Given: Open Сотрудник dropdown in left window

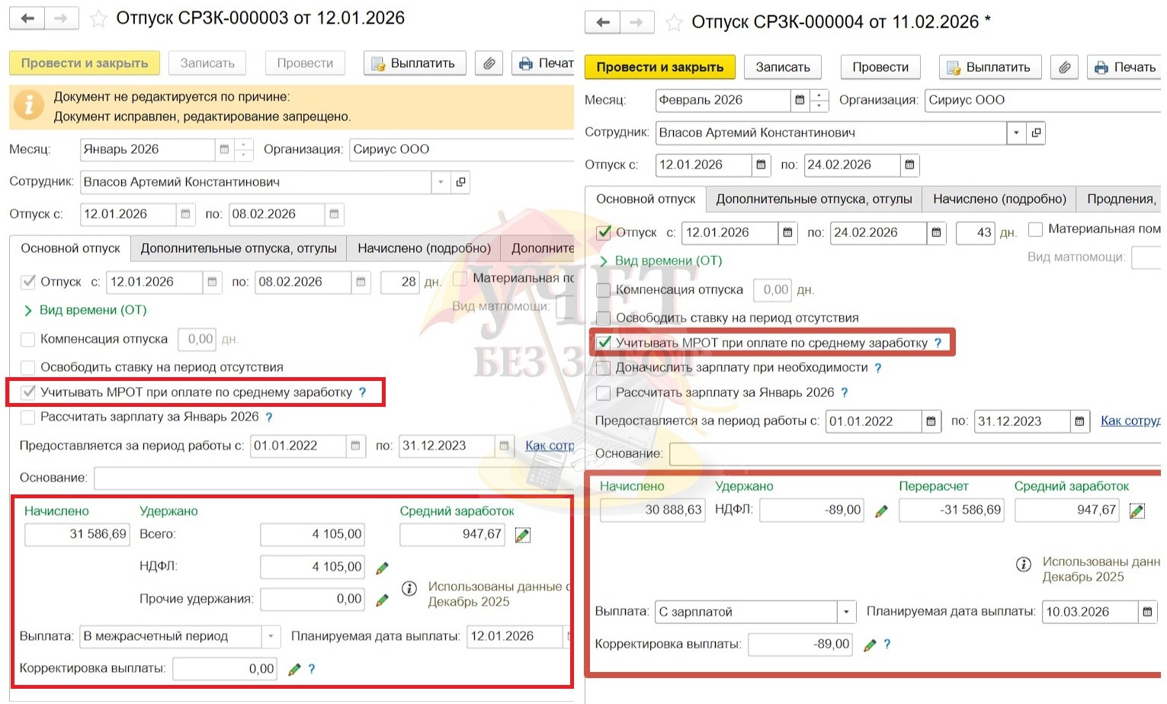Looking at the screenshot, I should point(441,182).
